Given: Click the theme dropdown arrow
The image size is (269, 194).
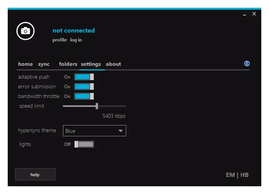Looking at the screenshot, I should [120, 131].
